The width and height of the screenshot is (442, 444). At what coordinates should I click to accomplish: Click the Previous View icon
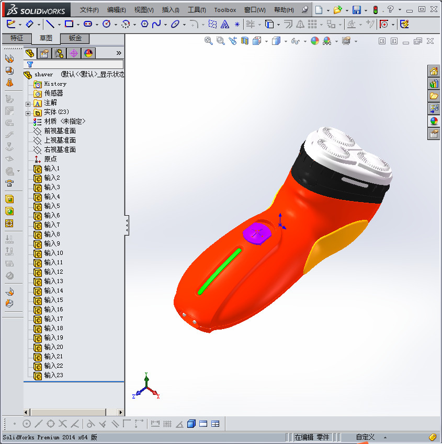(x=232, y=41)
